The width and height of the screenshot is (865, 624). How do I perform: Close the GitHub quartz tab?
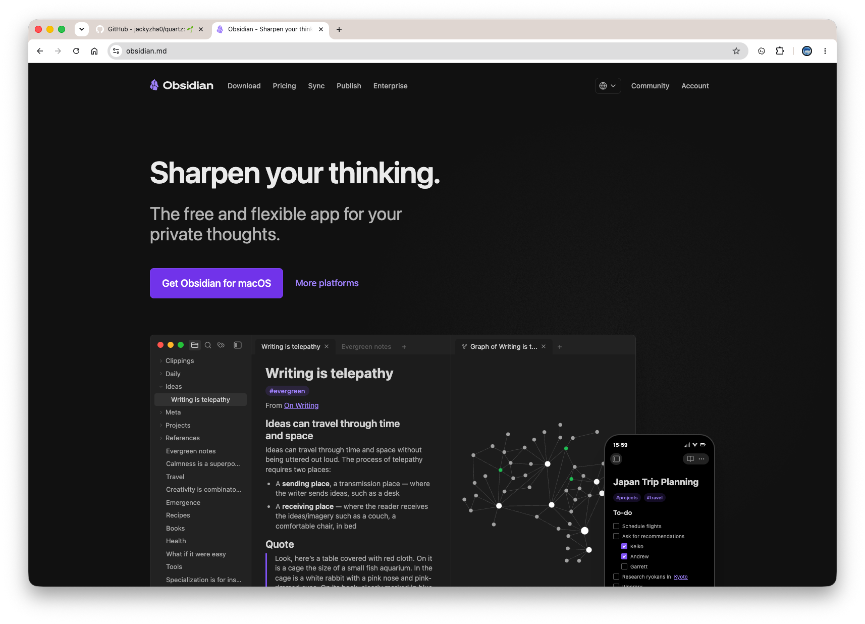(x=201, y=29)
